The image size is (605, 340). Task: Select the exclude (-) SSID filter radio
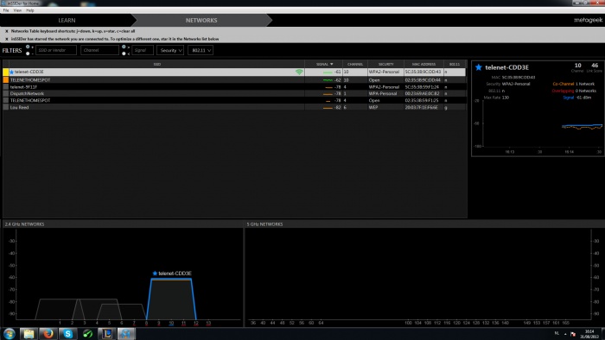tap(28, 54)
